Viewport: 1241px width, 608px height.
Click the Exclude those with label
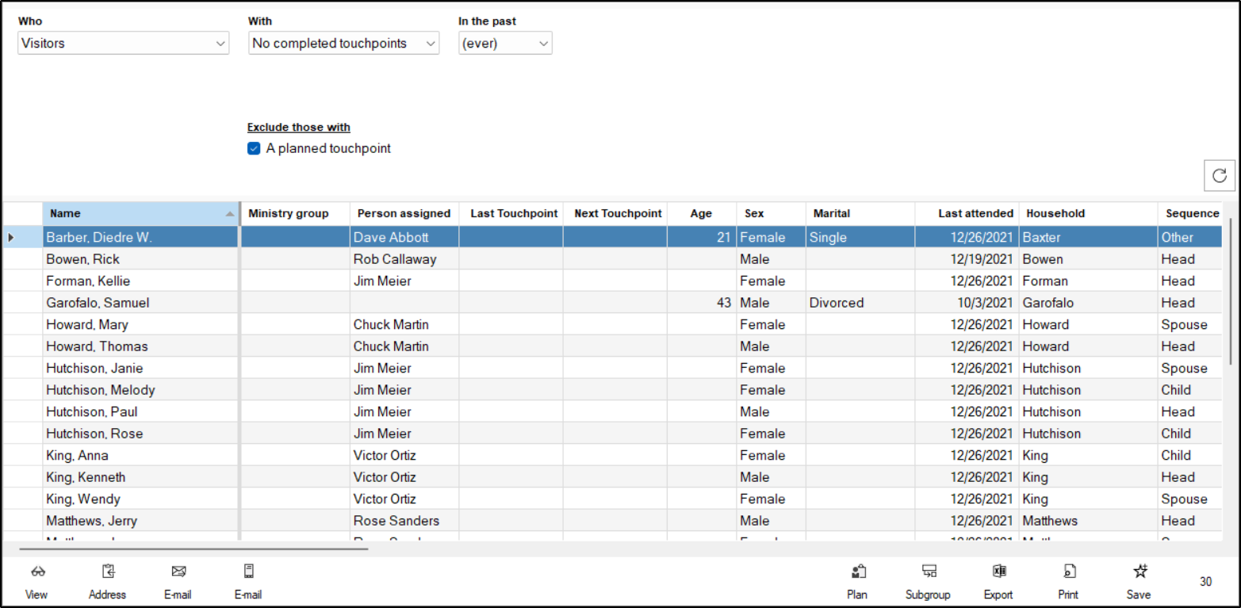click(298, 128)
